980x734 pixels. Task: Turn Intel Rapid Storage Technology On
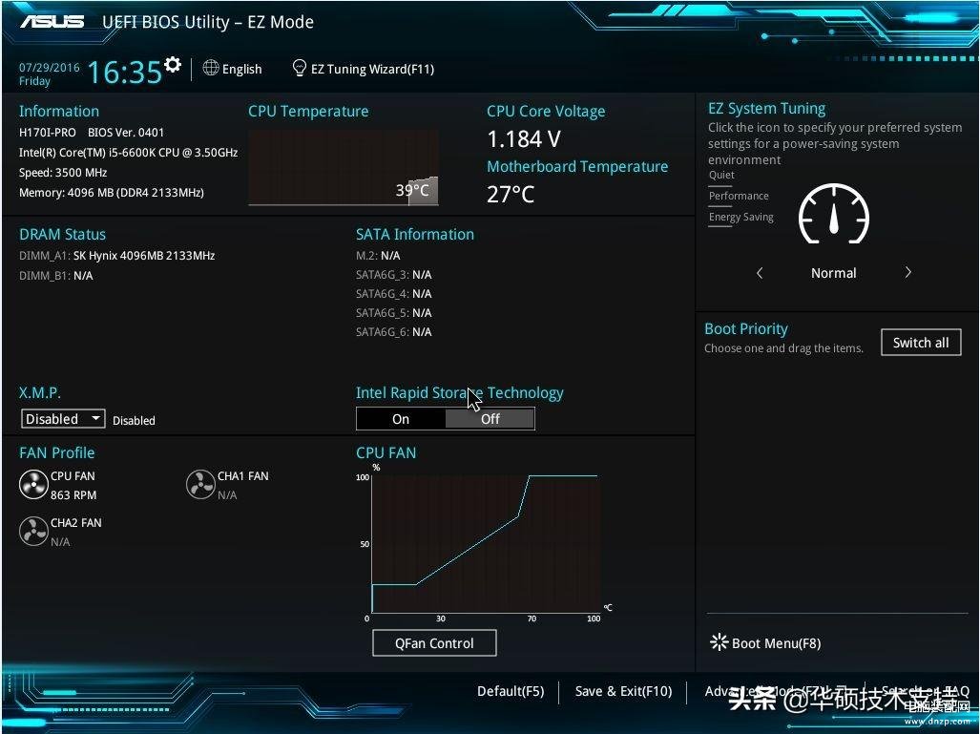pyautogui.click(x=401, y=419)
